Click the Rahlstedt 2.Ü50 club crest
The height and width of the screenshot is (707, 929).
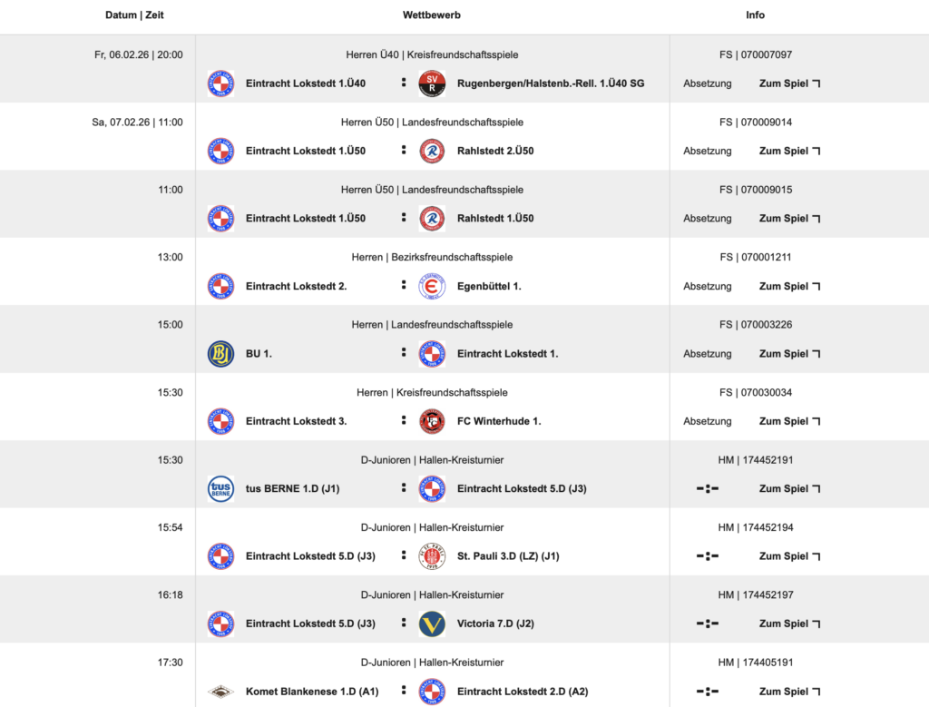[432, 151]
